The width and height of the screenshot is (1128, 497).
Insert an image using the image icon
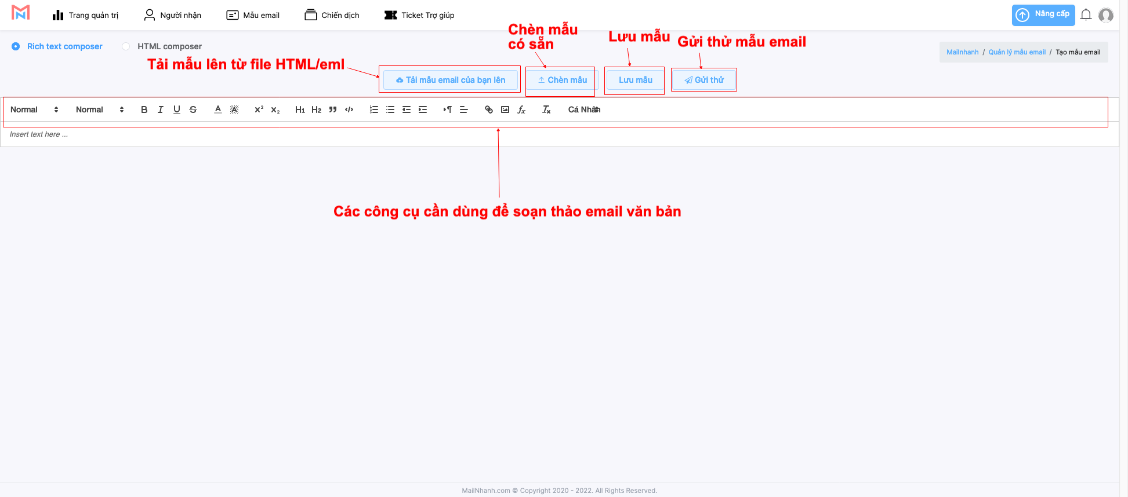tap(505, 109)
